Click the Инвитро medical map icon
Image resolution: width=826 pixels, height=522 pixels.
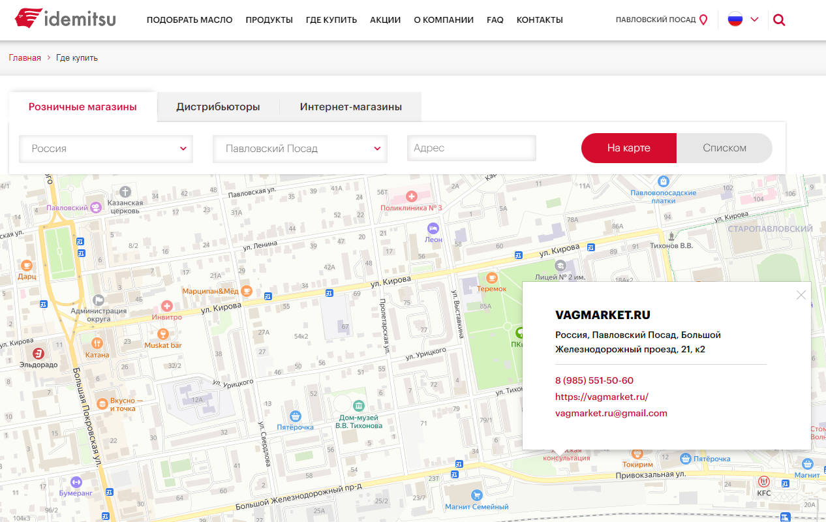coord(166,305)
